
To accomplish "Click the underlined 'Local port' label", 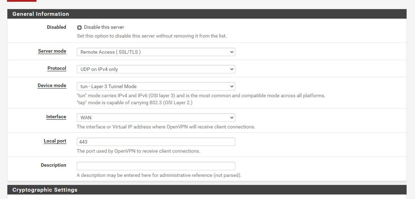I will [55, 141].
